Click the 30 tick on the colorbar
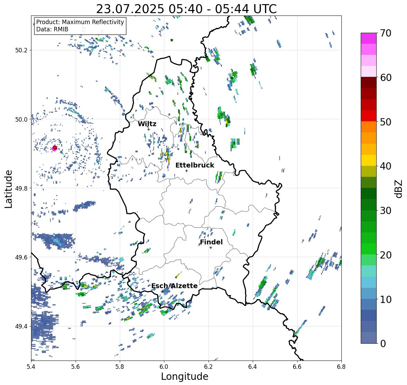This screenshot has width=407, height=385. (x=386, y=211)
